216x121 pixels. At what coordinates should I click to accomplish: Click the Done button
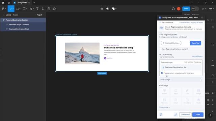pos(198,115)
